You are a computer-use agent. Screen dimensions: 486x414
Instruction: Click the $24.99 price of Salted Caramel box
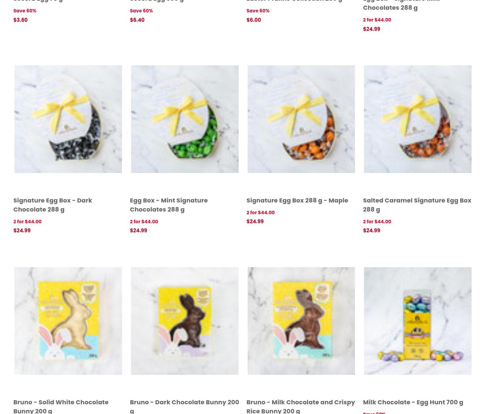[371, 230]
